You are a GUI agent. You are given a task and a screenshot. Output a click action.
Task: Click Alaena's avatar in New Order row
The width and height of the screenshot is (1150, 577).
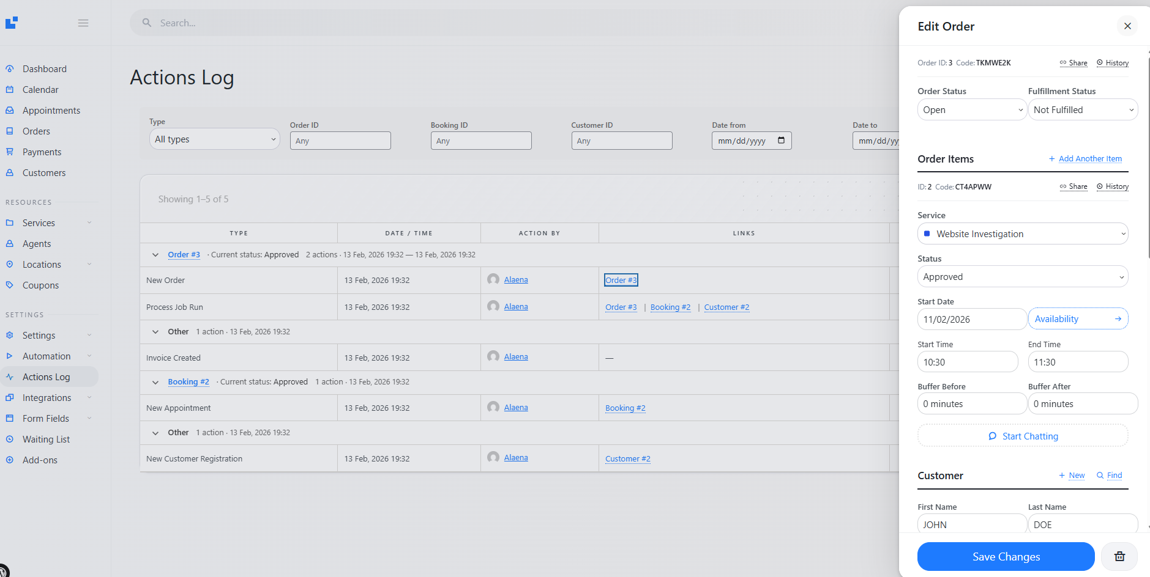click(x=493, y=279)
